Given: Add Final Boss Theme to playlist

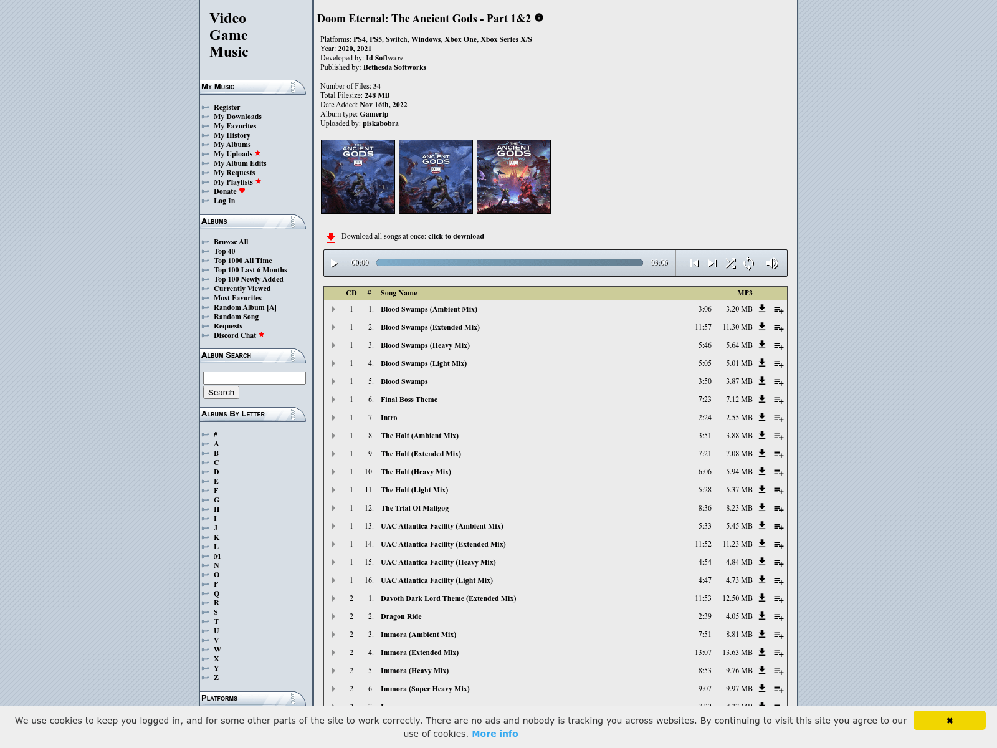Looking at the screenshot, I should tap(778, 400).
